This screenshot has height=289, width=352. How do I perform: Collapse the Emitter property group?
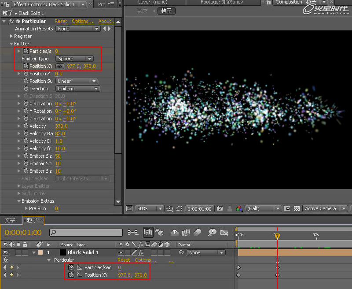(x=12, y=44)
